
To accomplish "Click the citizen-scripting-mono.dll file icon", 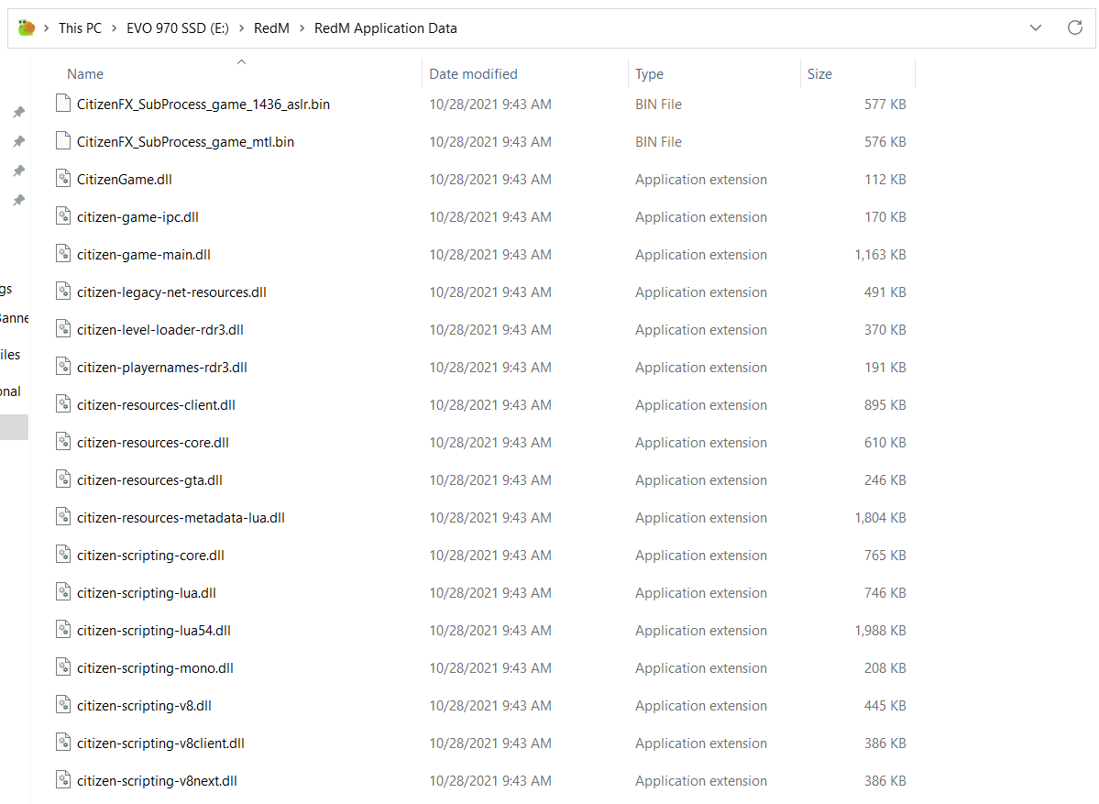I will click(x=63, y=668).
